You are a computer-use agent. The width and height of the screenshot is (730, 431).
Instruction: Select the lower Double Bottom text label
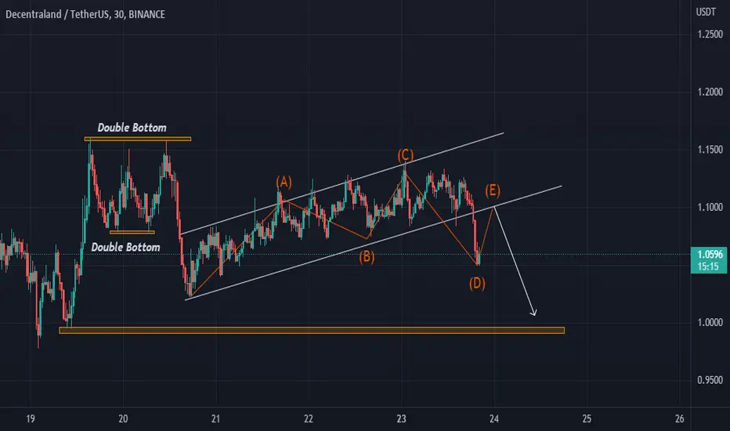click(x=125, y=247)
